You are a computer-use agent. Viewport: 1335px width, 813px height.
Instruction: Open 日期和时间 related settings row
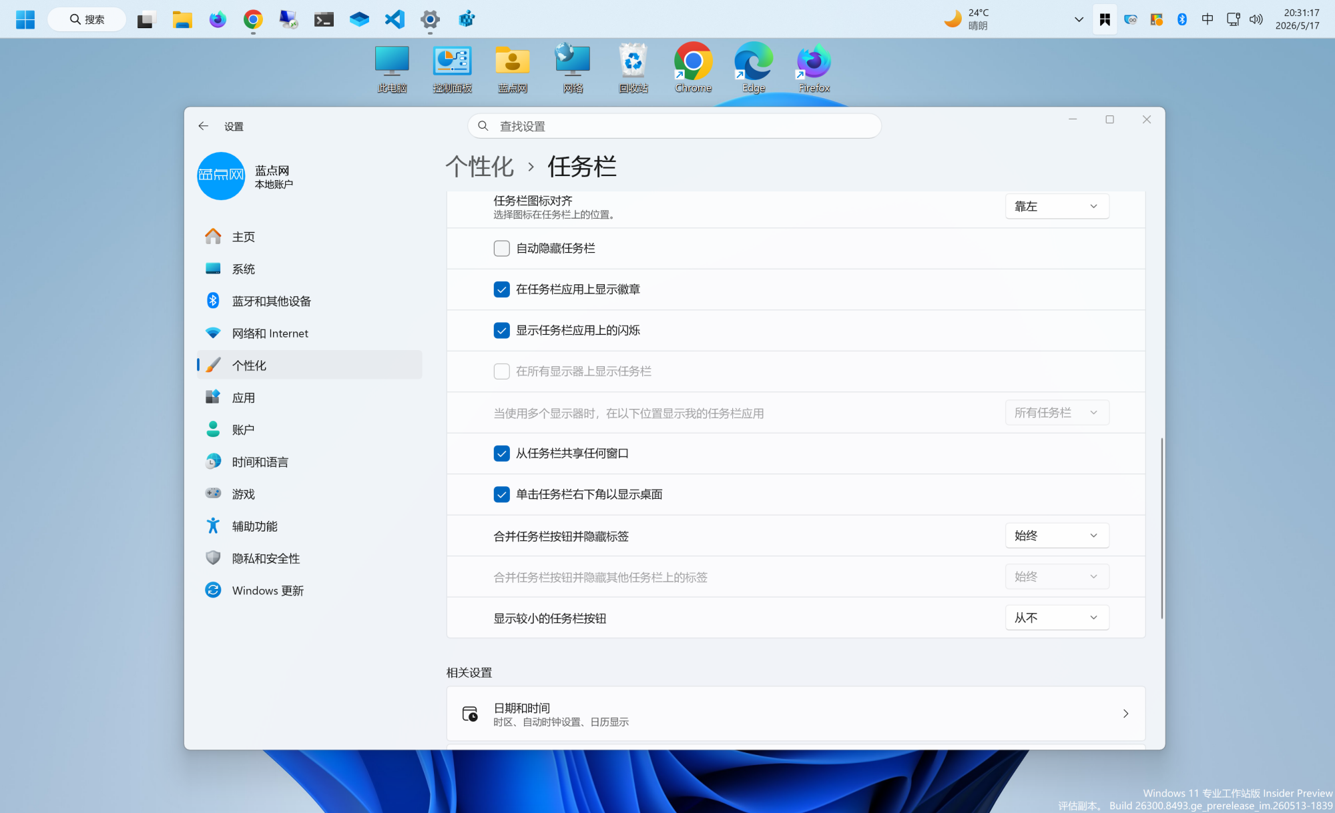[796, 714]
